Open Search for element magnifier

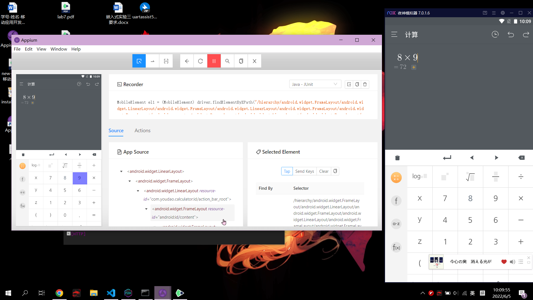coord(227,61)
